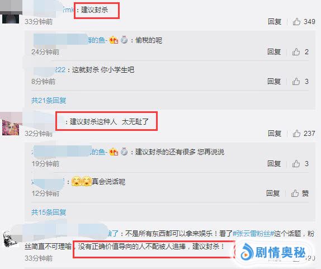Open avatar of the bottom commenter

10,238
